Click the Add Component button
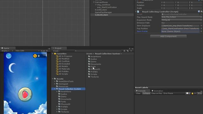Image resolution: width=203 pixels, height=114 pixels. pos(168,36)
